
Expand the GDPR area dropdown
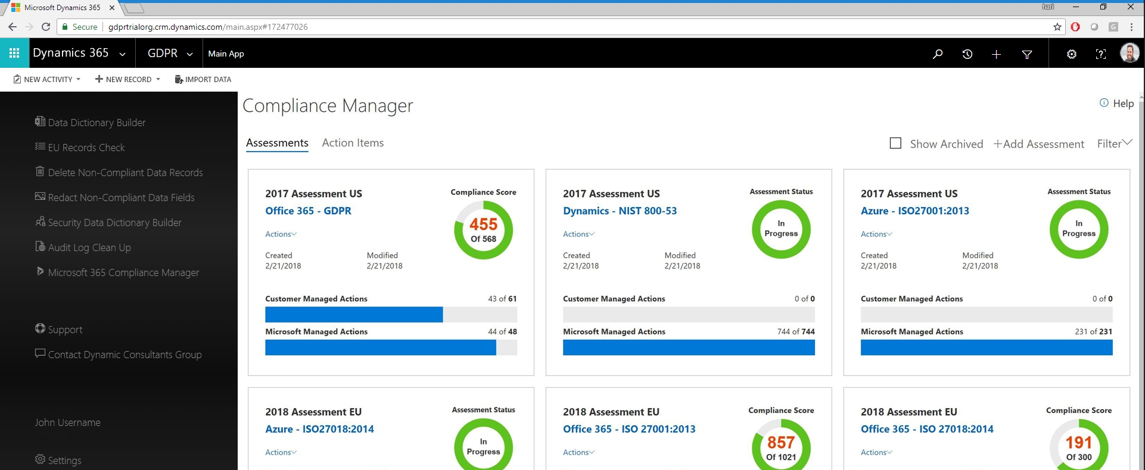[x=189, y=54]
